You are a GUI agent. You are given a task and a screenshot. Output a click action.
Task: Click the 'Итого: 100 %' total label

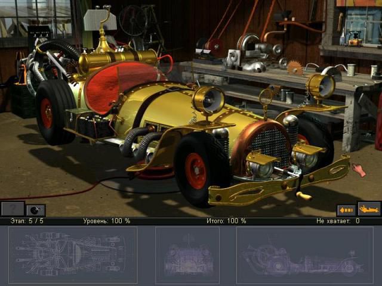point(226,221)
